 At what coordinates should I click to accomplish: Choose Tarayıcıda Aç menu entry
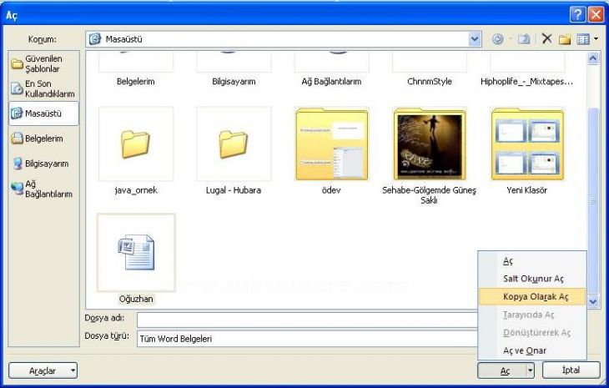point(531,315)
